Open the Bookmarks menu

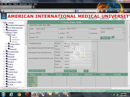(x=23, y=4)
